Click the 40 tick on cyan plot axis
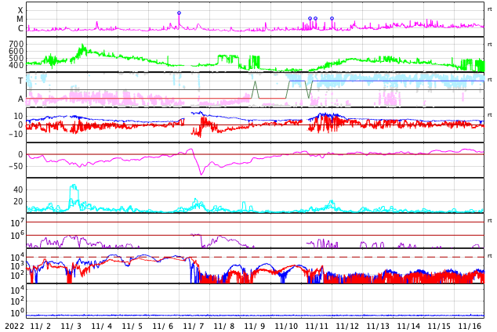Image resolution: width=497 pixels, height=332 pixels. click(x=17, y=189)
